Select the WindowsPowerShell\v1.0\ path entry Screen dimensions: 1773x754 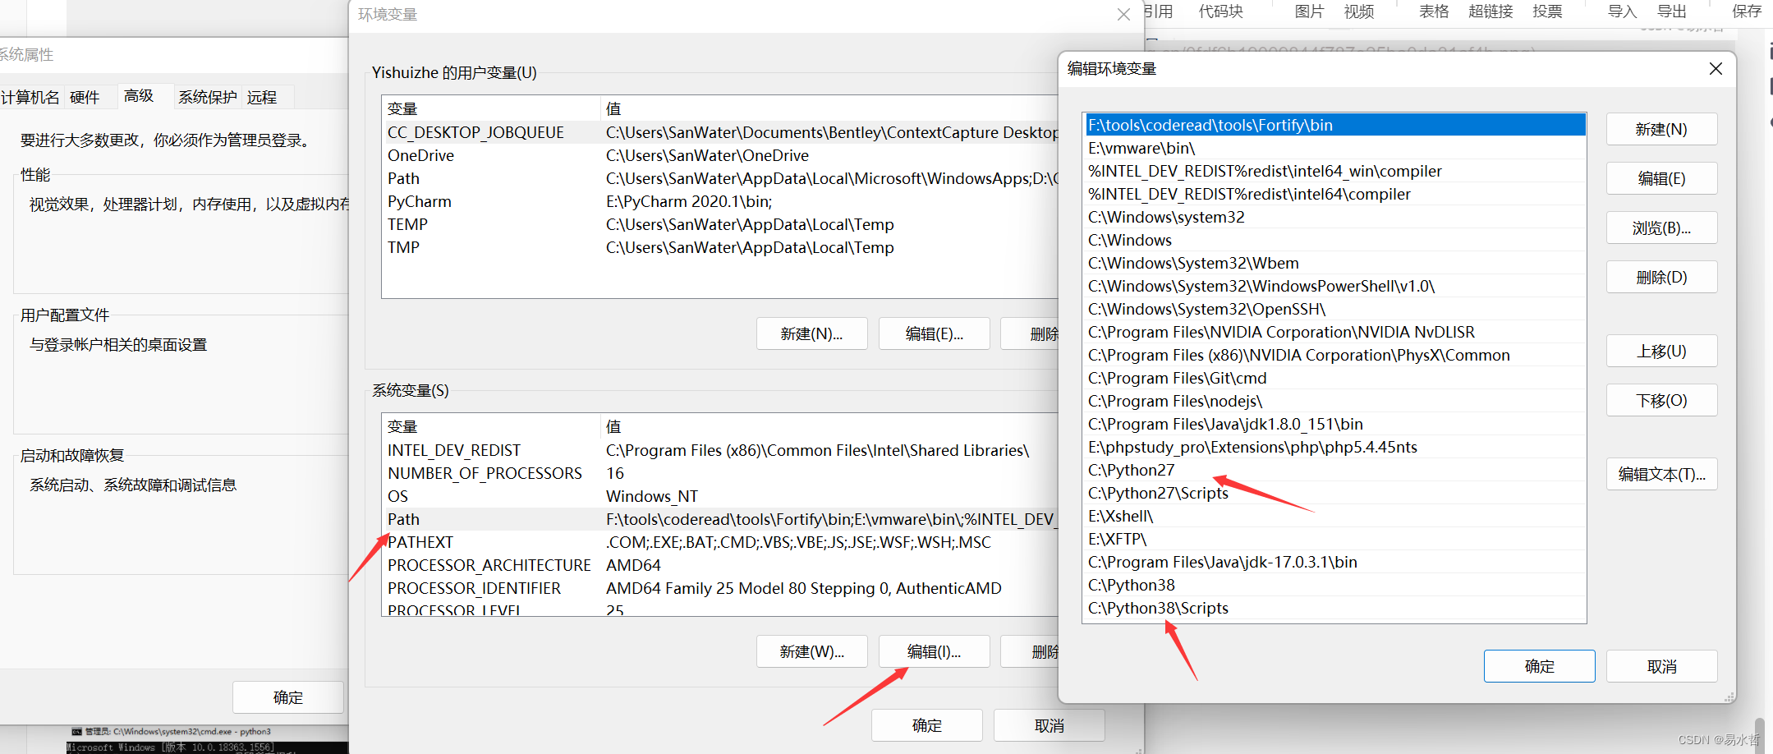[1334, 286]
